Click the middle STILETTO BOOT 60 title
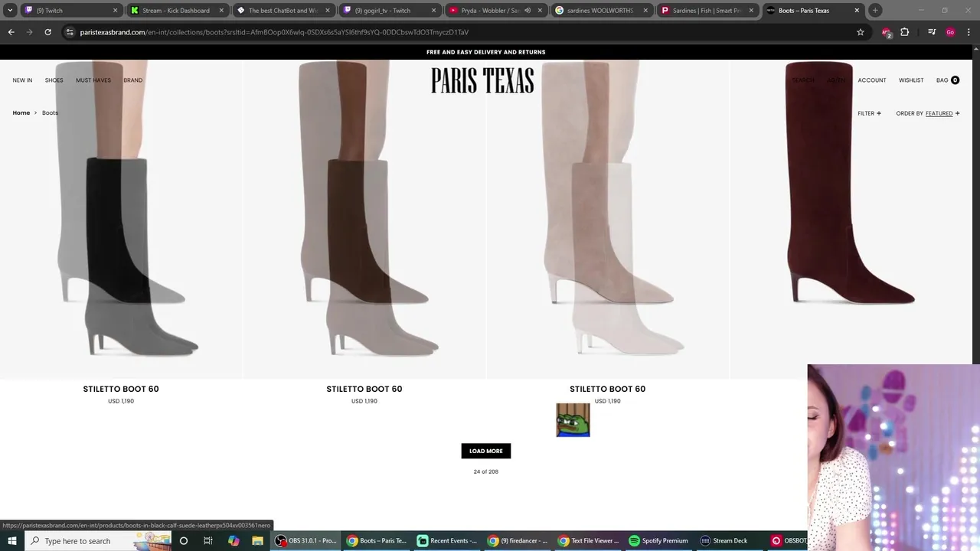 [364, 389]
